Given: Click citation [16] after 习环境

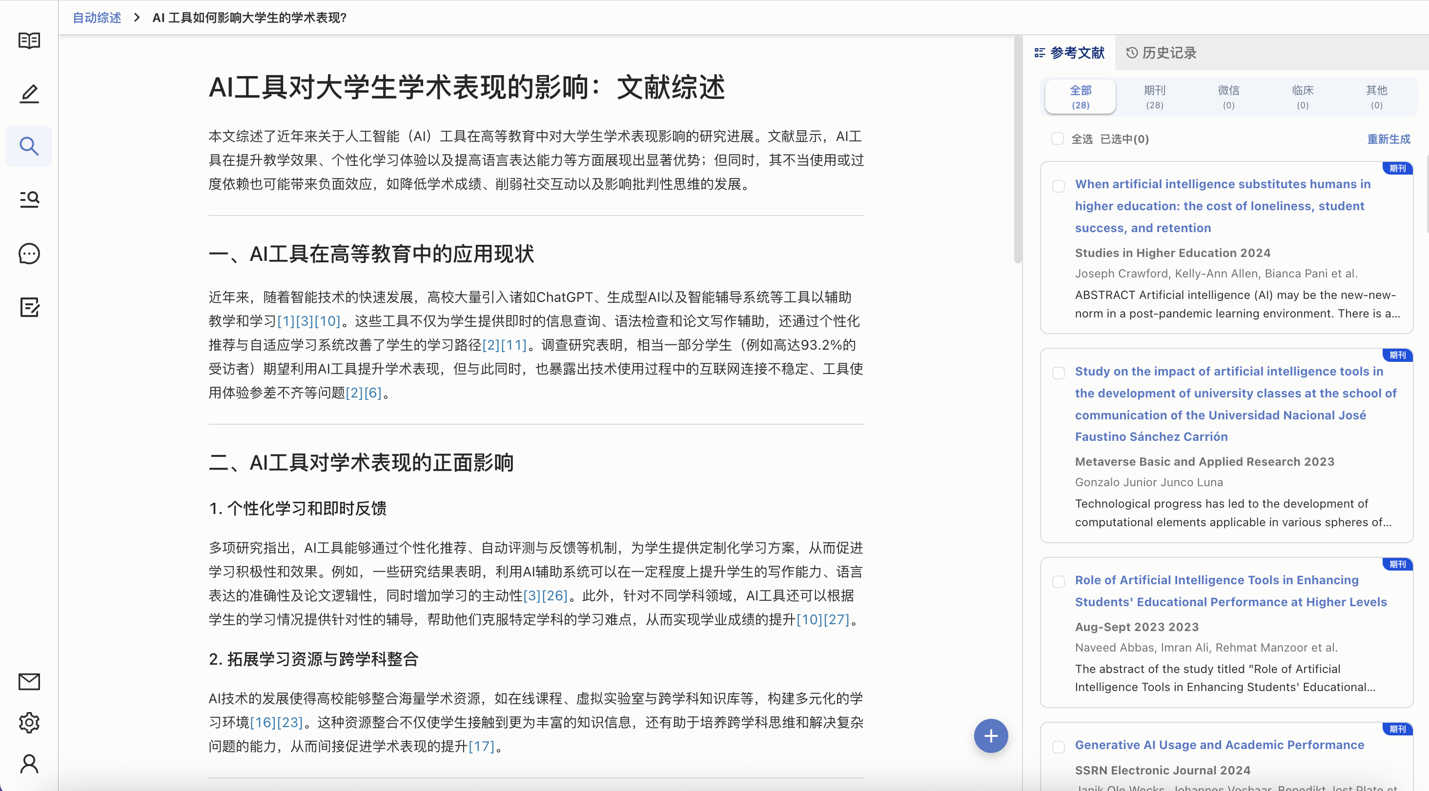Looking at the screenshot, I should tap(263, 722).
